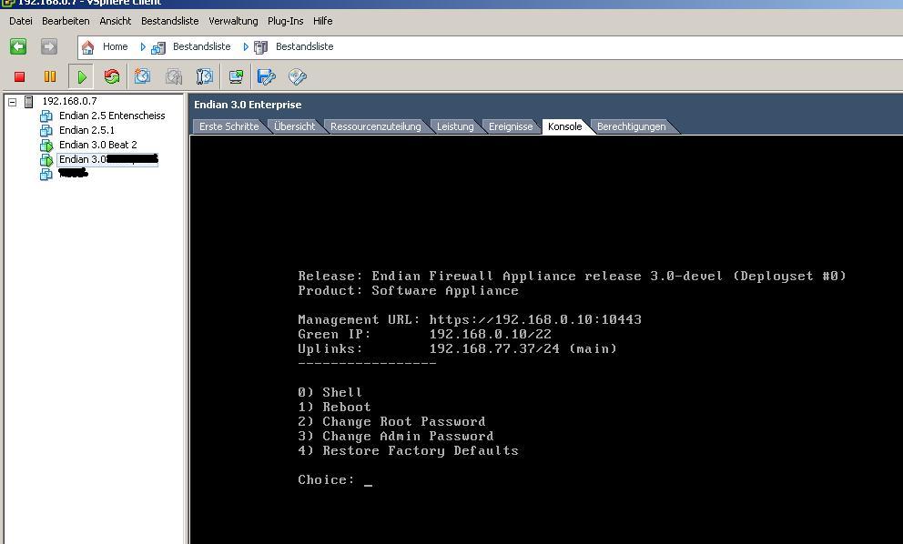The width and height of the screenshot is (903, 544).
Task: Collapse the 192.168.0.7 host tree node
Action: click(x=13, y=102)
